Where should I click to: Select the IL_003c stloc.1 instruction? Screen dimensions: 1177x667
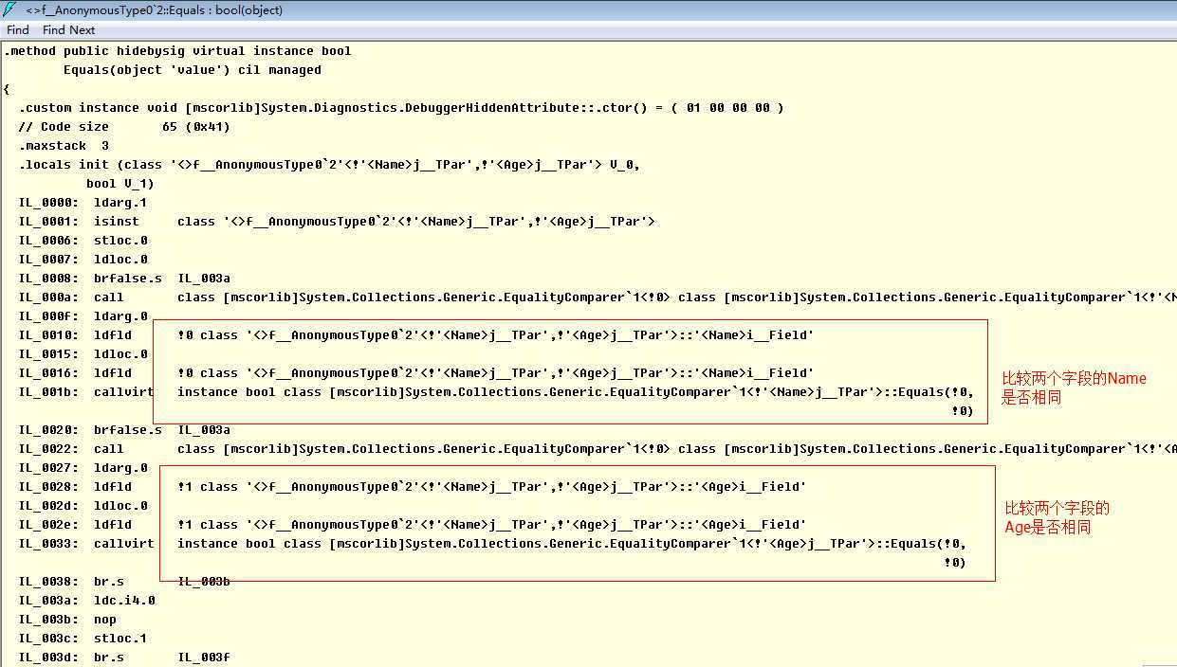click(x=83, y=639)
